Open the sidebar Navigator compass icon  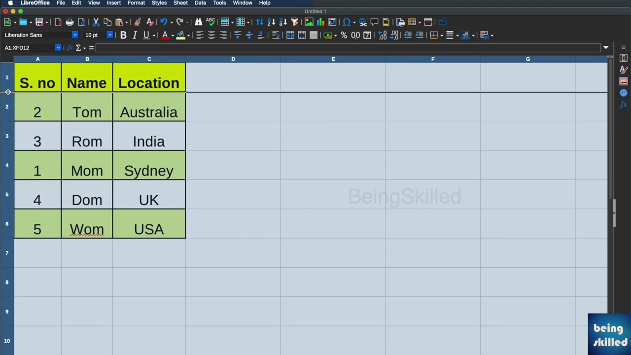click(624, 93)
